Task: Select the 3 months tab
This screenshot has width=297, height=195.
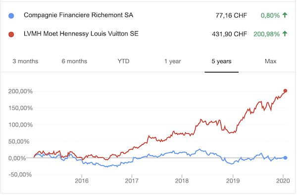Action: click(25, 61)
